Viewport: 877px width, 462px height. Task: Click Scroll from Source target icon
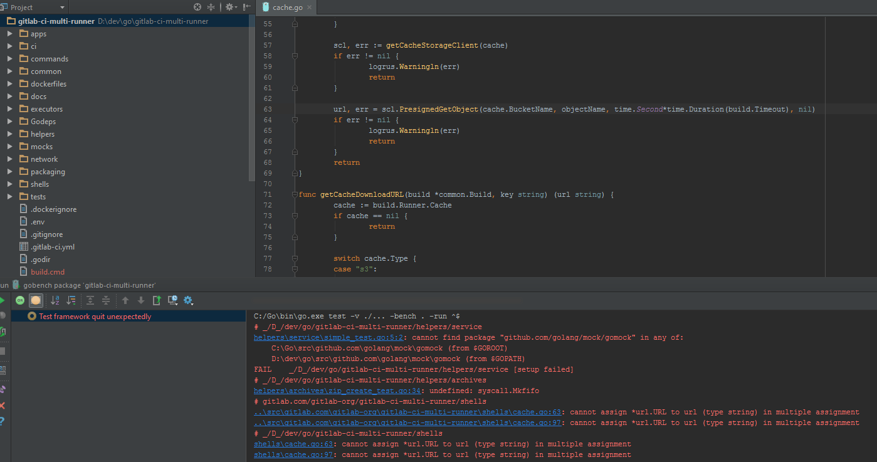point(197,7)
